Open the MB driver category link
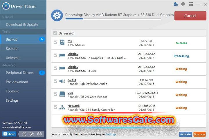The height and width of the screenshot is (139, 209). tap(70, 41)
